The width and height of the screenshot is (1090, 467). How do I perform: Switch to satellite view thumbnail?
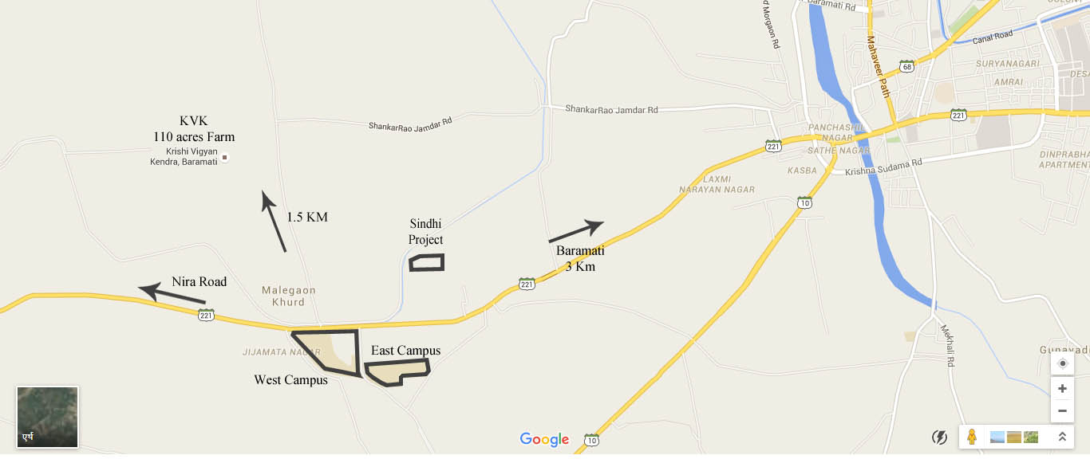[47, 417]
